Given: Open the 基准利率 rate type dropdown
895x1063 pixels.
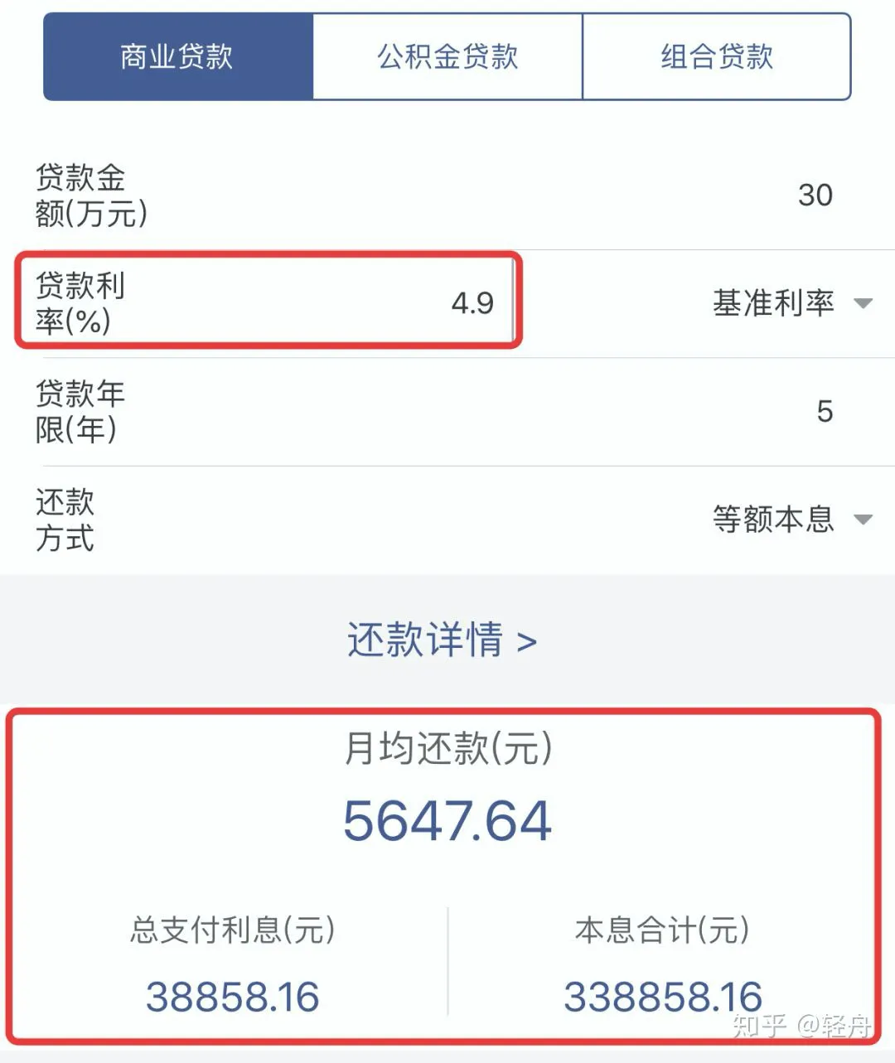Looking at the screenshot, I should click(773, 303).
